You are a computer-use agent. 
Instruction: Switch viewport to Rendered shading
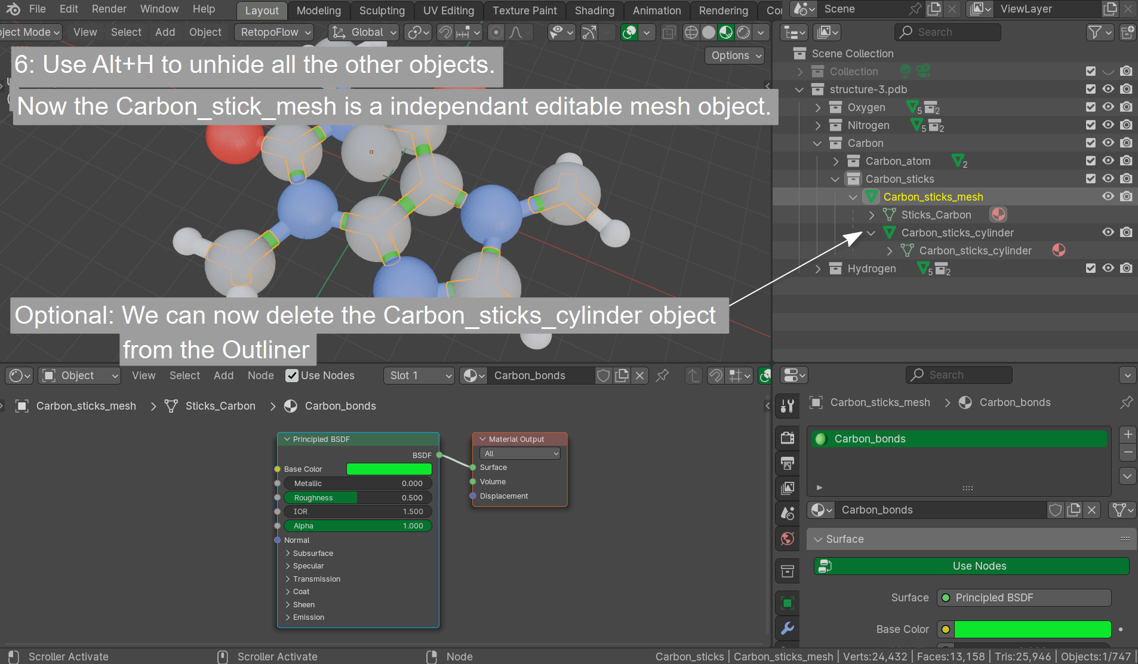[743, 32]
